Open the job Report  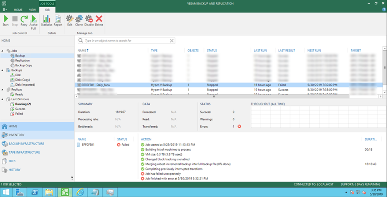[x=58, y=21]
